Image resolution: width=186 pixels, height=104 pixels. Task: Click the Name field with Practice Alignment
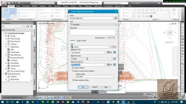click(x=92, y=18)
